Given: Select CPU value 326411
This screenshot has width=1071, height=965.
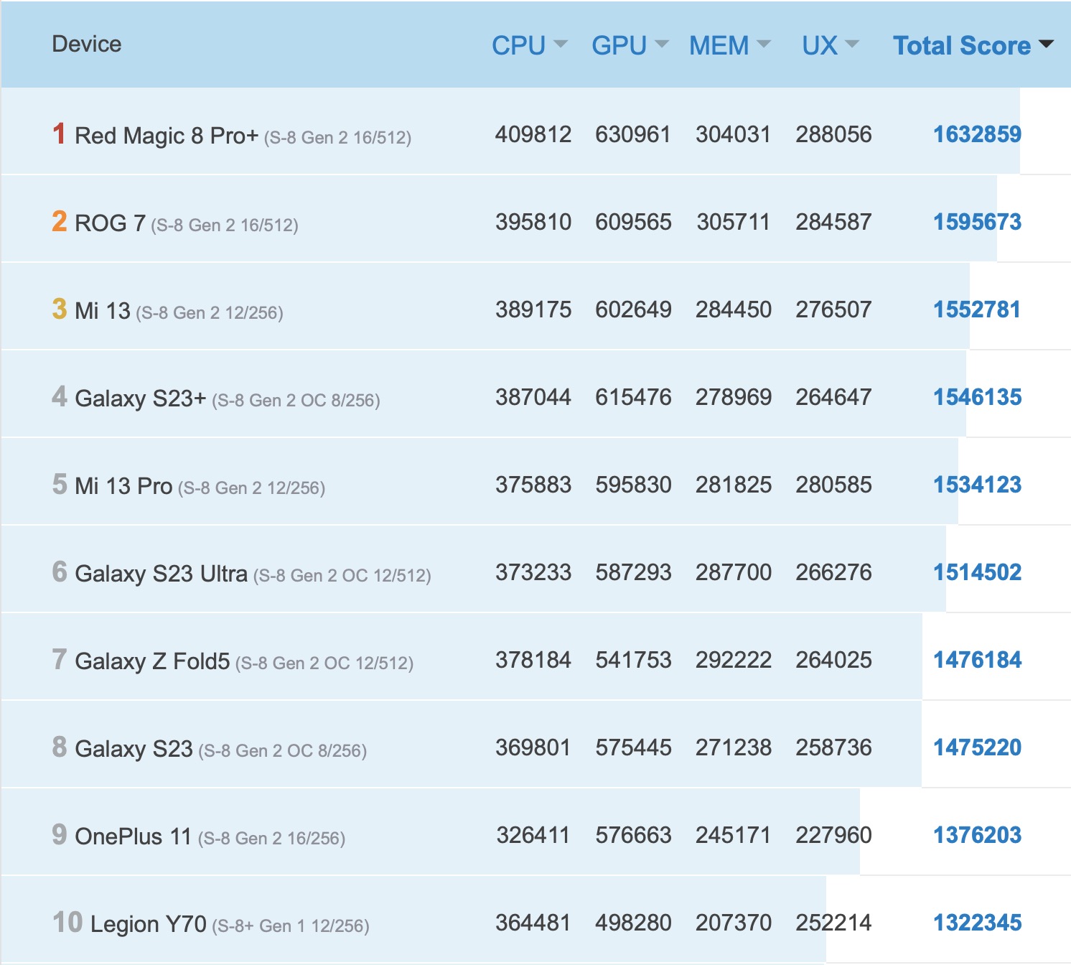Looking at the screenshot, I should pyautogui.click(x=533, y=835).
